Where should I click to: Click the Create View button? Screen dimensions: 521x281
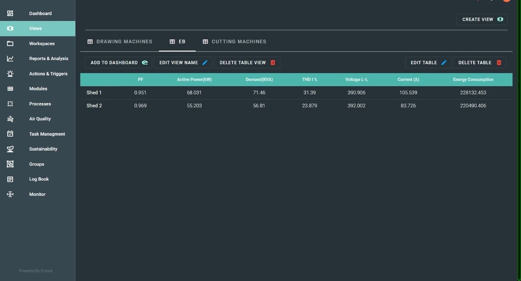[x=482, y=20]
